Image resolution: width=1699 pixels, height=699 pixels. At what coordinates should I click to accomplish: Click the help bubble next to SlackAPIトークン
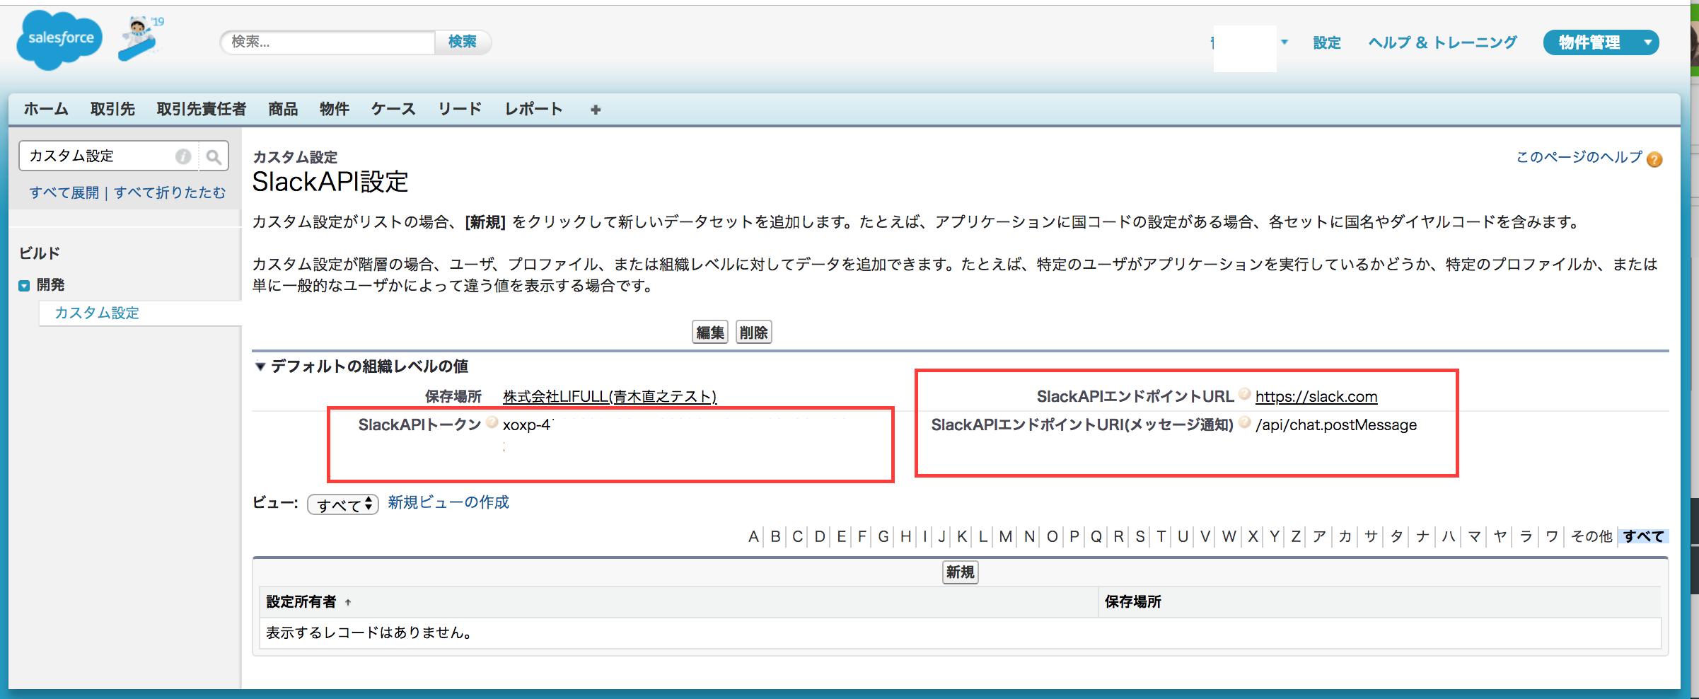(492, 422)
